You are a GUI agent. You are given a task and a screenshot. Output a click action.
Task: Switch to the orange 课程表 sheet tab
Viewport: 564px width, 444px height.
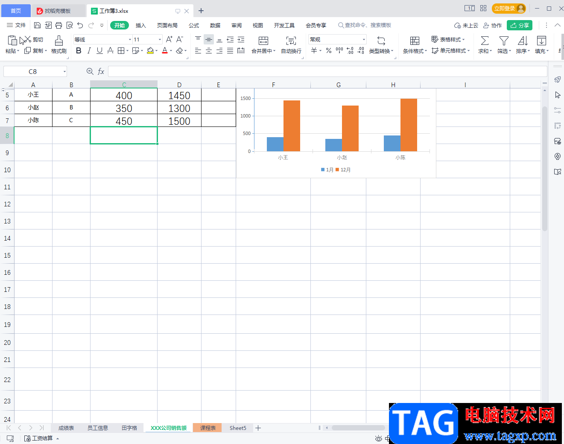coord(208,428)
